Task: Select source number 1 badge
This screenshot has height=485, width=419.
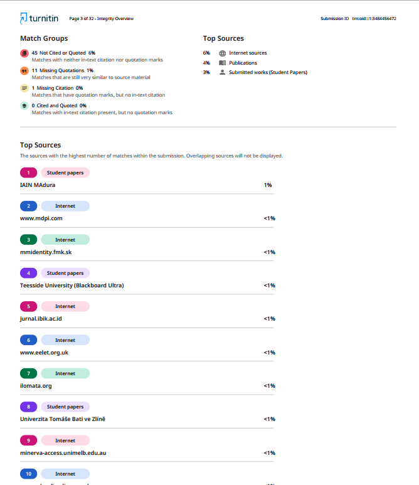Action: [28, 173]
